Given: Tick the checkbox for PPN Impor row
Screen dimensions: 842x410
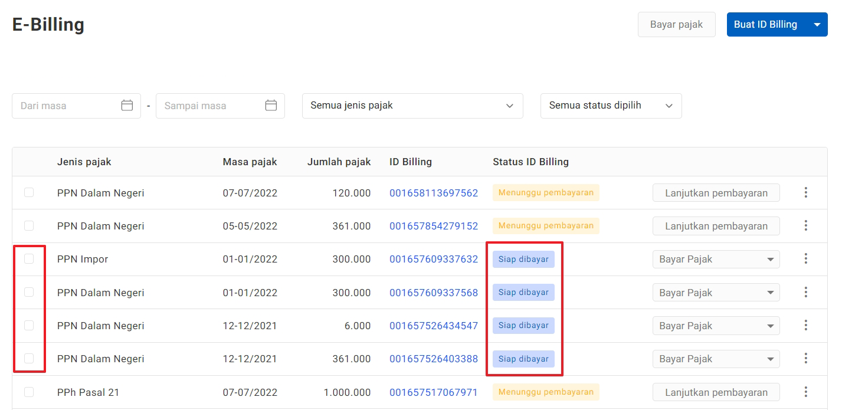Looking at the screenshot, I should coord(29,258).
